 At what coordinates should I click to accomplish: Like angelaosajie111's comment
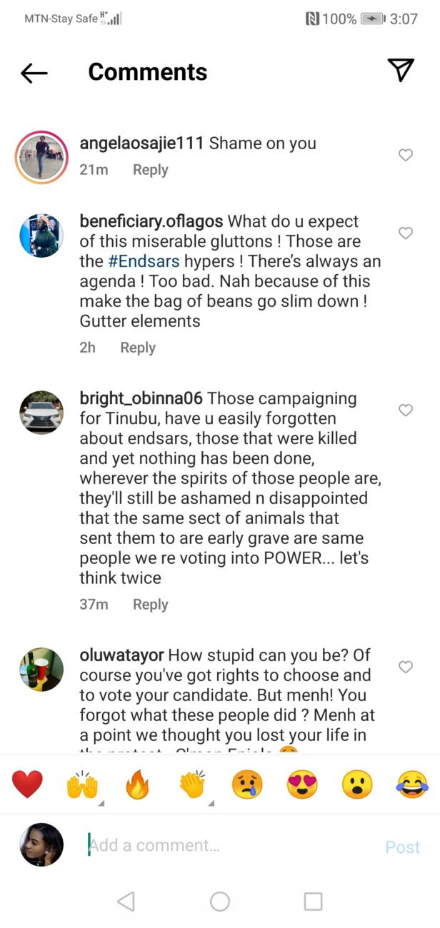click(x=406, y=155)
